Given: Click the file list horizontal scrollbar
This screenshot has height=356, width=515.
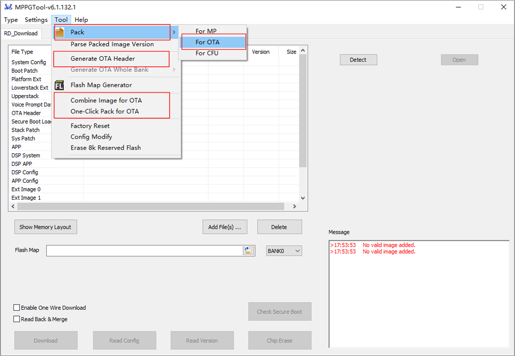Looking at the screenshot, I should pos(150,206).
